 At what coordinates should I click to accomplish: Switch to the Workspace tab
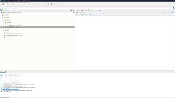coord(9,10)
